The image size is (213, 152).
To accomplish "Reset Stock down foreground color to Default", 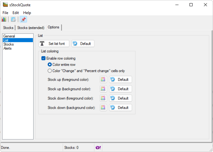I will click(x=120, y=98).
